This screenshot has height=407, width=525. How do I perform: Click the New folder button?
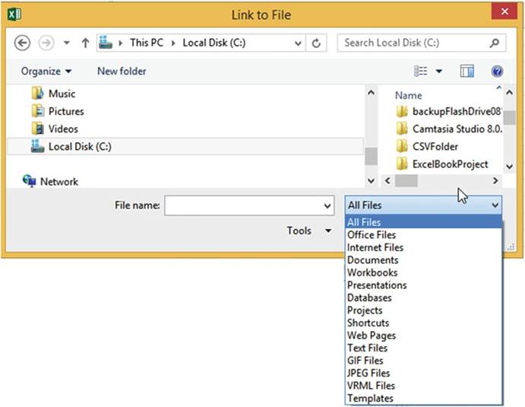[x=122, y=72]
